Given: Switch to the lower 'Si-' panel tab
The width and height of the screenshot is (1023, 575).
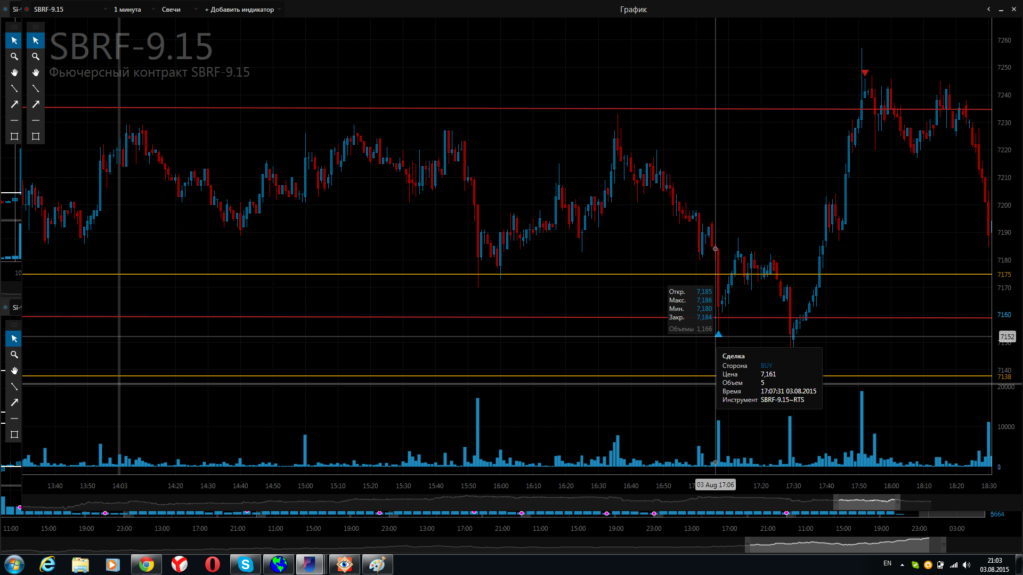Looking at the screenshot, I should pos(16,307).
